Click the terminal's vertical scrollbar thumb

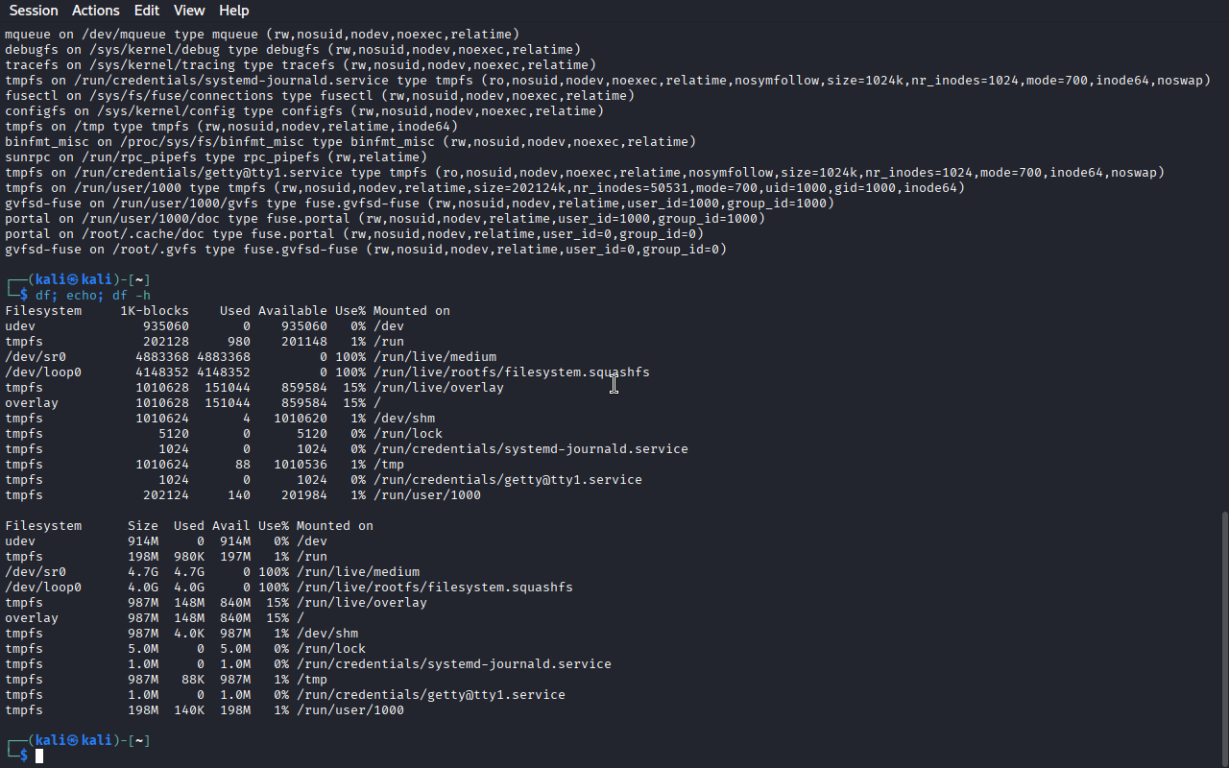1224,638
